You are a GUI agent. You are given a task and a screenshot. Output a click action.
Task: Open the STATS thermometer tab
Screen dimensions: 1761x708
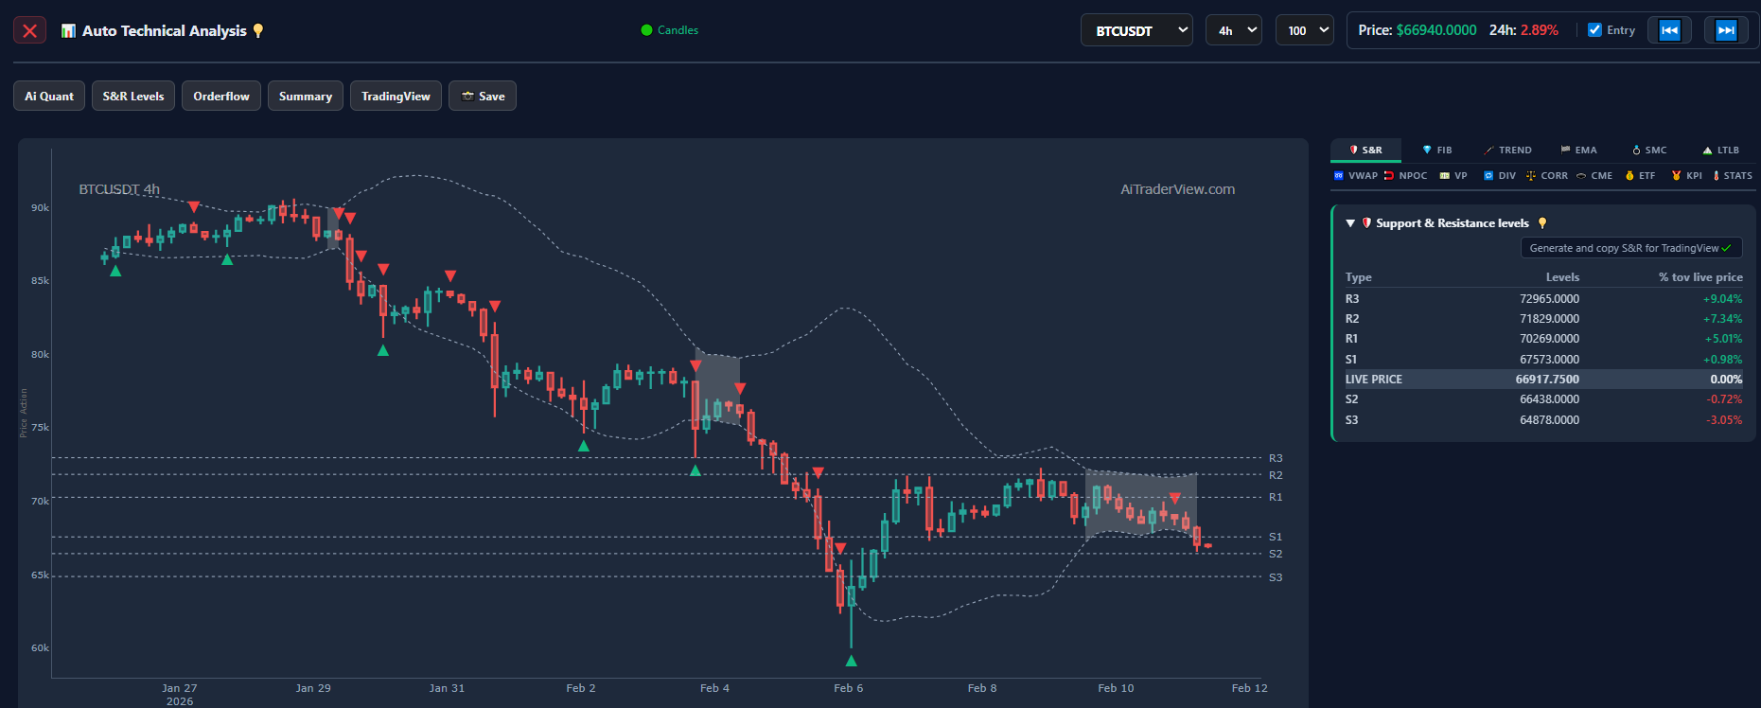point(1732,176)
